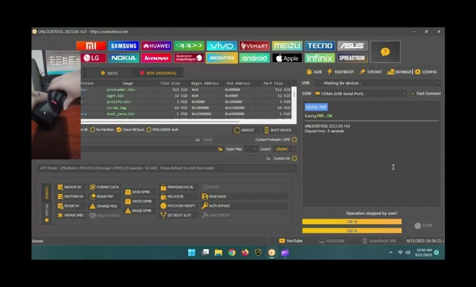Switch to the META tab
Image resolution: width=476 pixels, height=287 pixels.
109,73
